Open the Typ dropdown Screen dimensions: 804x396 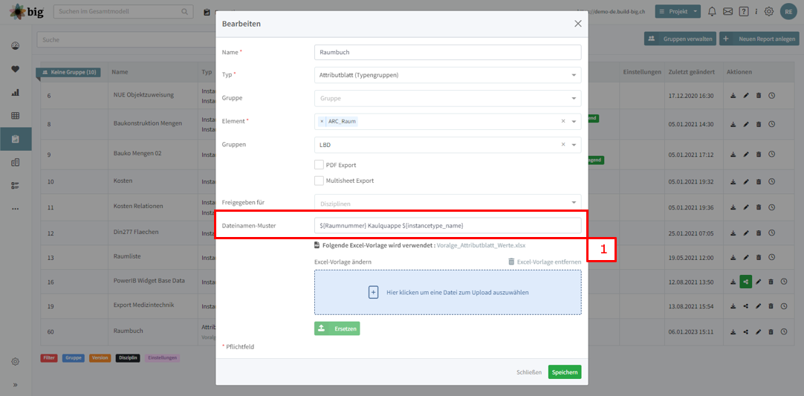pos(447,75)
